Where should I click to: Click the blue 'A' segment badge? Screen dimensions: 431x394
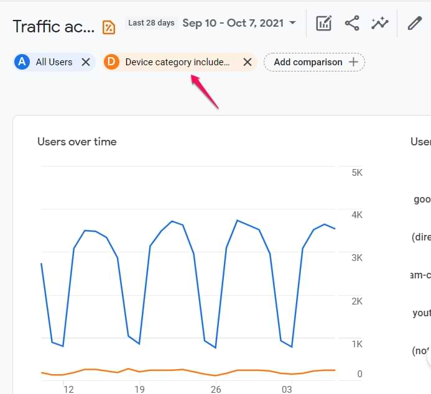point(23,62)
